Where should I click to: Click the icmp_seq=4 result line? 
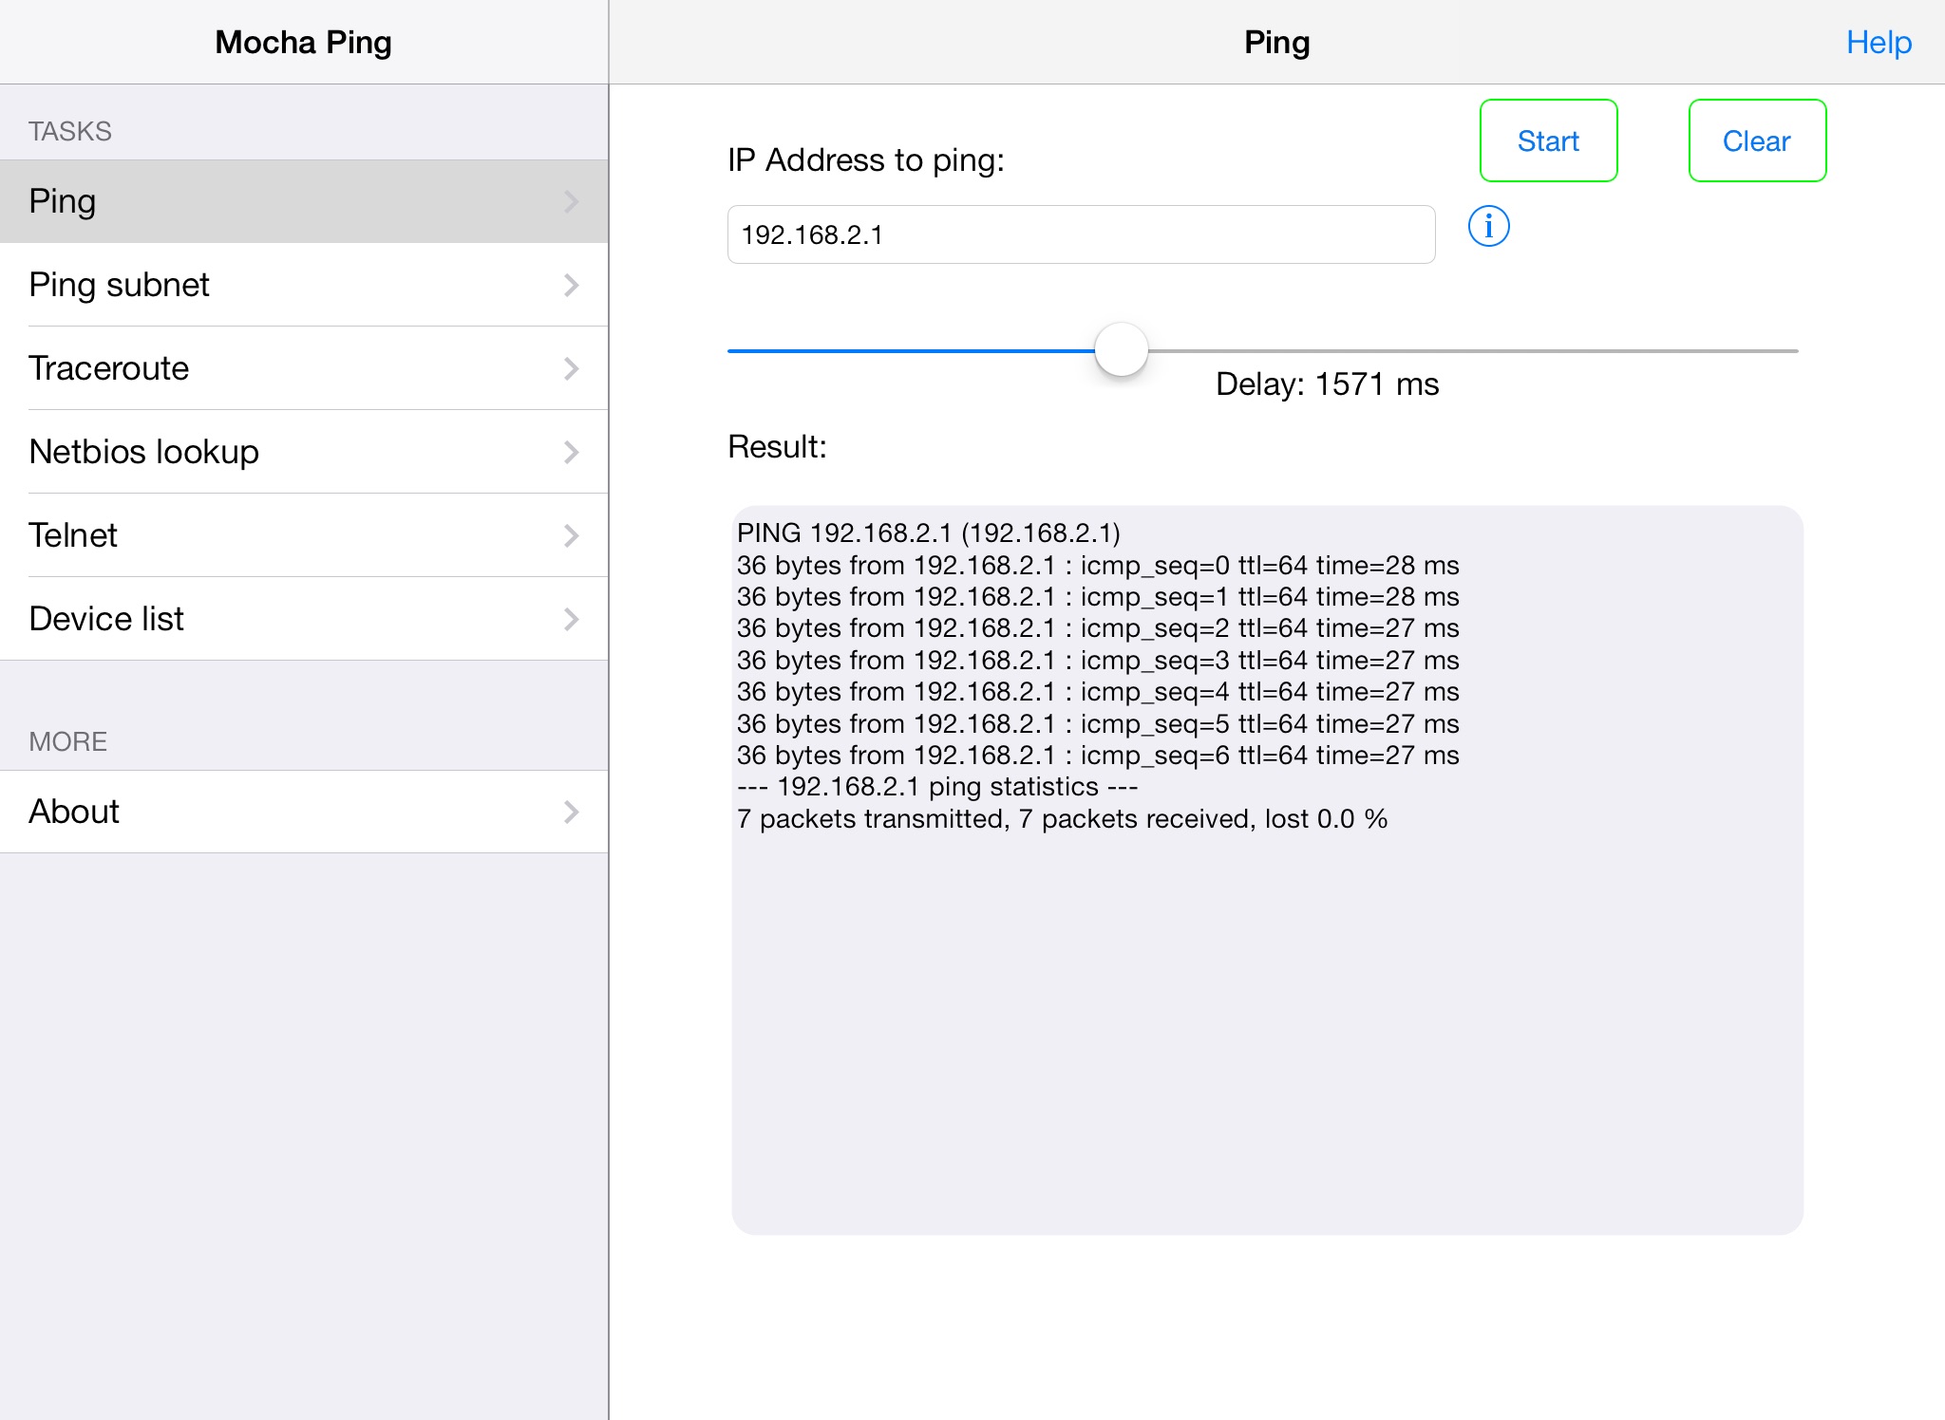point(1098,692)
